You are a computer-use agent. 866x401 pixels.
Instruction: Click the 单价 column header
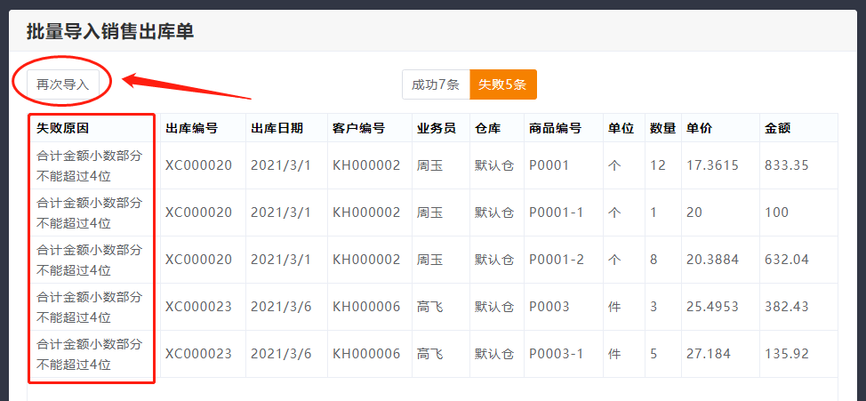click(x=699, y=128)
